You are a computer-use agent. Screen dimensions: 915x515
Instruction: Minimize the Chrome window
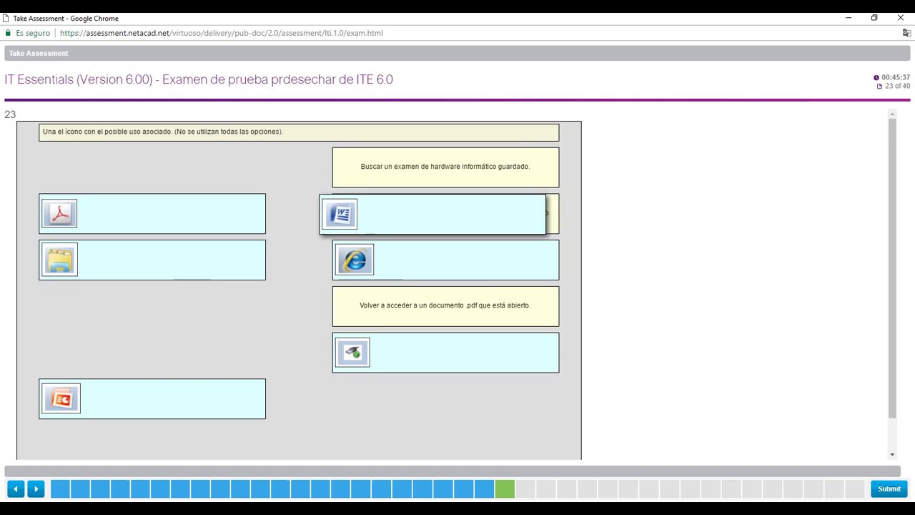[x=849, y=18]
